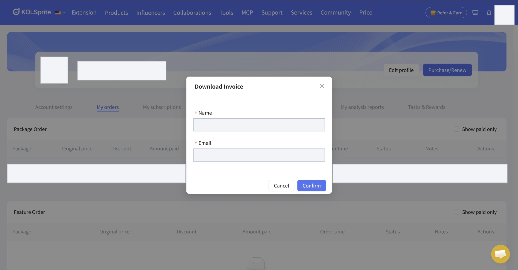Toggle Show paid only for Feature Order

pos(456,212)
